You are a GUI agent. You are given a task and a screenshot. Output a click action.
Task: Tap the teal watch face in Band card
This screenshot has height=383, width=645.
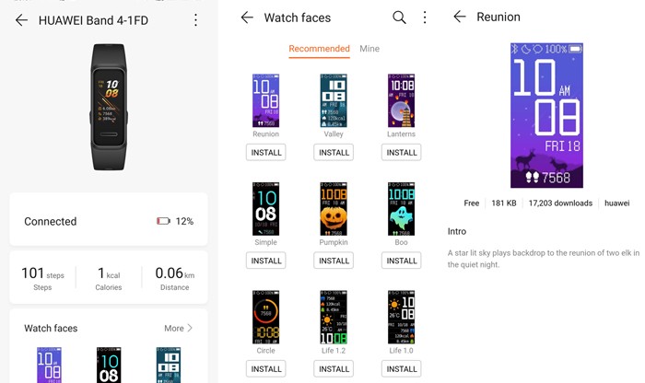pyautogui.click(x=169, y=365)
